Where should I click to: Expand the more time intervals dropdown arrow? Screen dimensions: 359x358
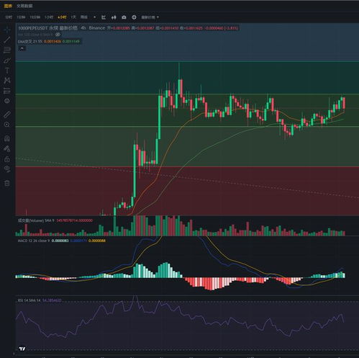[x=94, y=17]
